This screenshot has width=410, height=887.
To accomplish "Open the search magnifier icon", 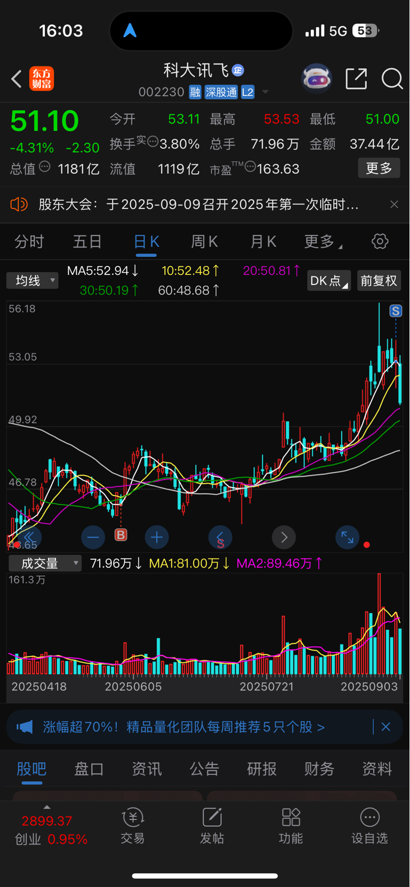I will coord(392,79).
